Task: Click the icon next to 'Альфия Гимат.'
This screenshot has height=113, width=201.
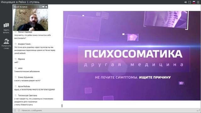Action: 16,44
